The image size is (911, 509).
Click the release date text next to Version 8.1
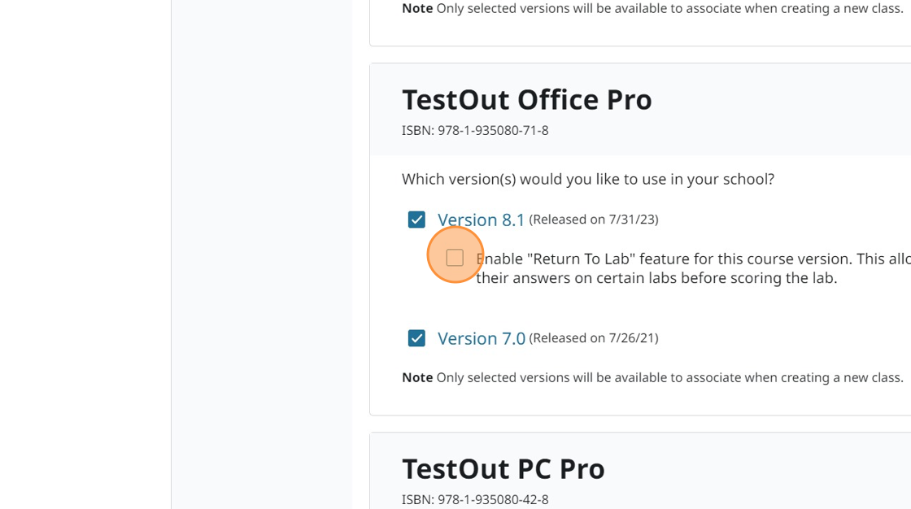(x=593, y=219)
